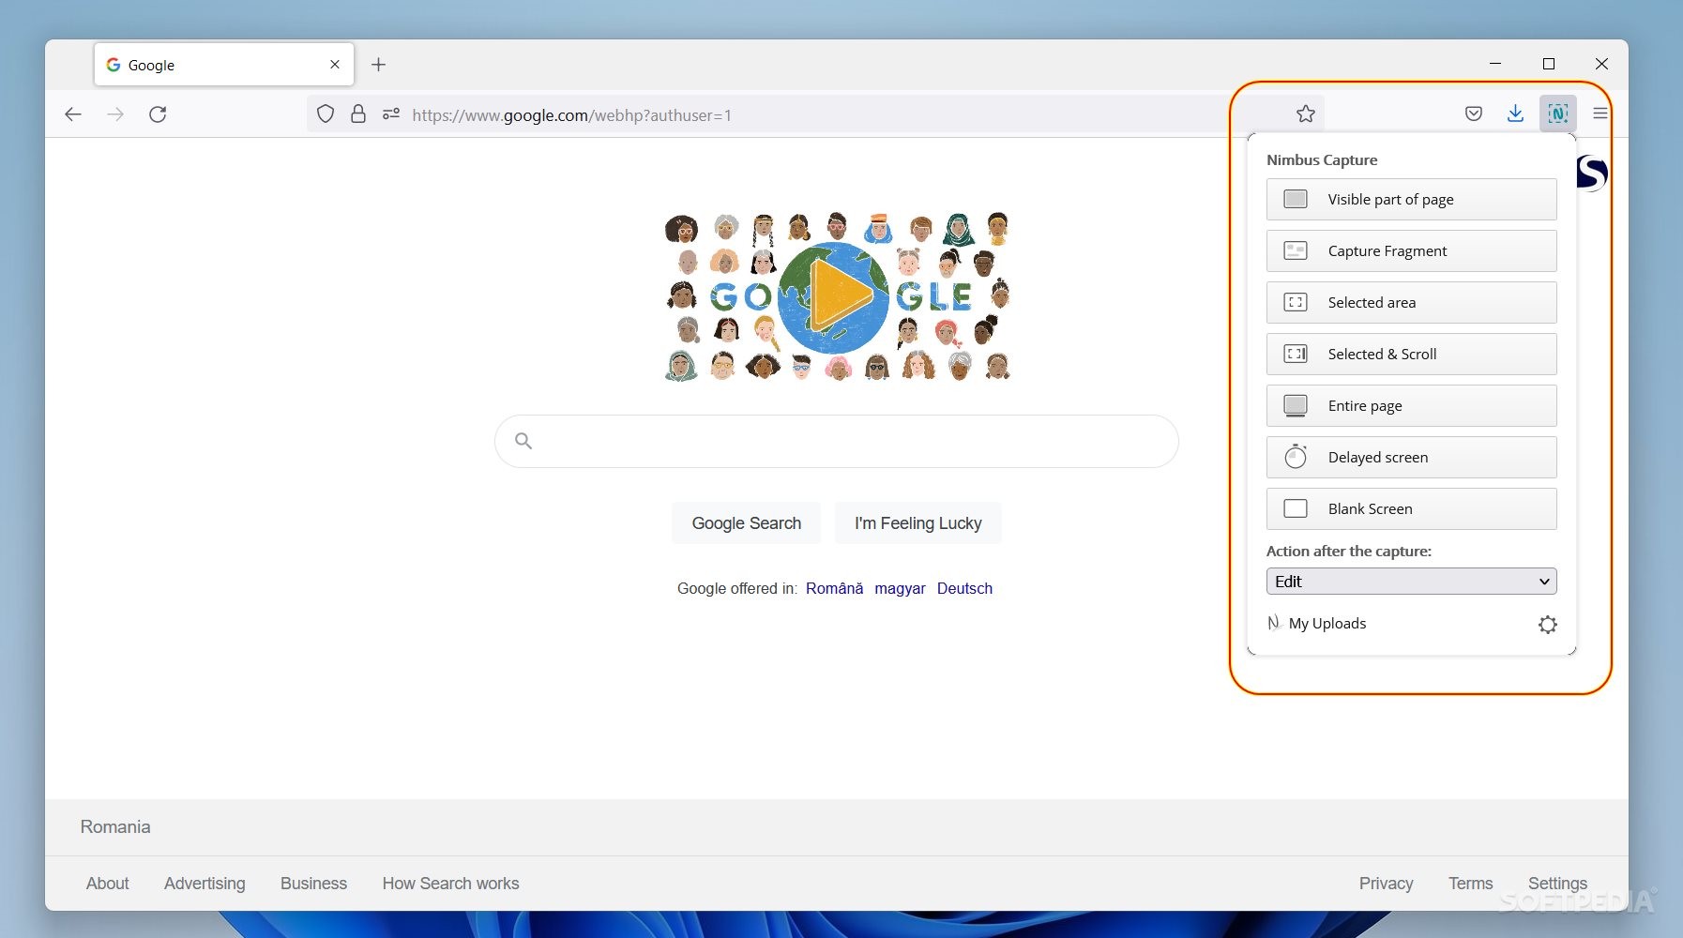Viewport: 1683px width, 938px height.
Task: Choose Selected area capture mode
Action: [x=1410, y=302]
